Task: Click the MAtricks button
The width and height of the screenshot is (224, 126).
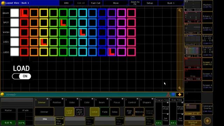Action: tap(139, 112)
